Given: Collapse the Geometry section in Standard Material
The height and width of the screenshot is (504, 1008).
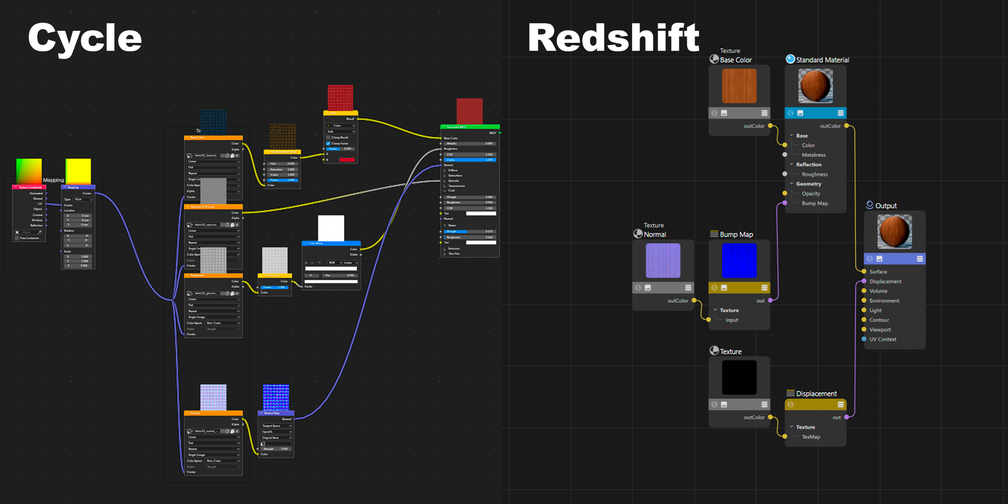Looking at the screenshot, I should tap(792, 183).
